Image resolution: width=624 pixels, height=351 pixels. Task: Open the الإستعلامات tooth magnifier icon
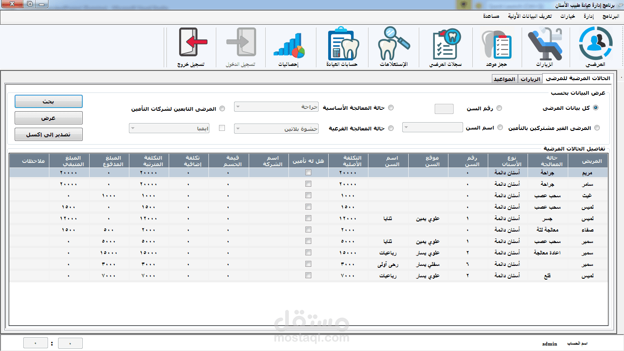pos(394,47)
